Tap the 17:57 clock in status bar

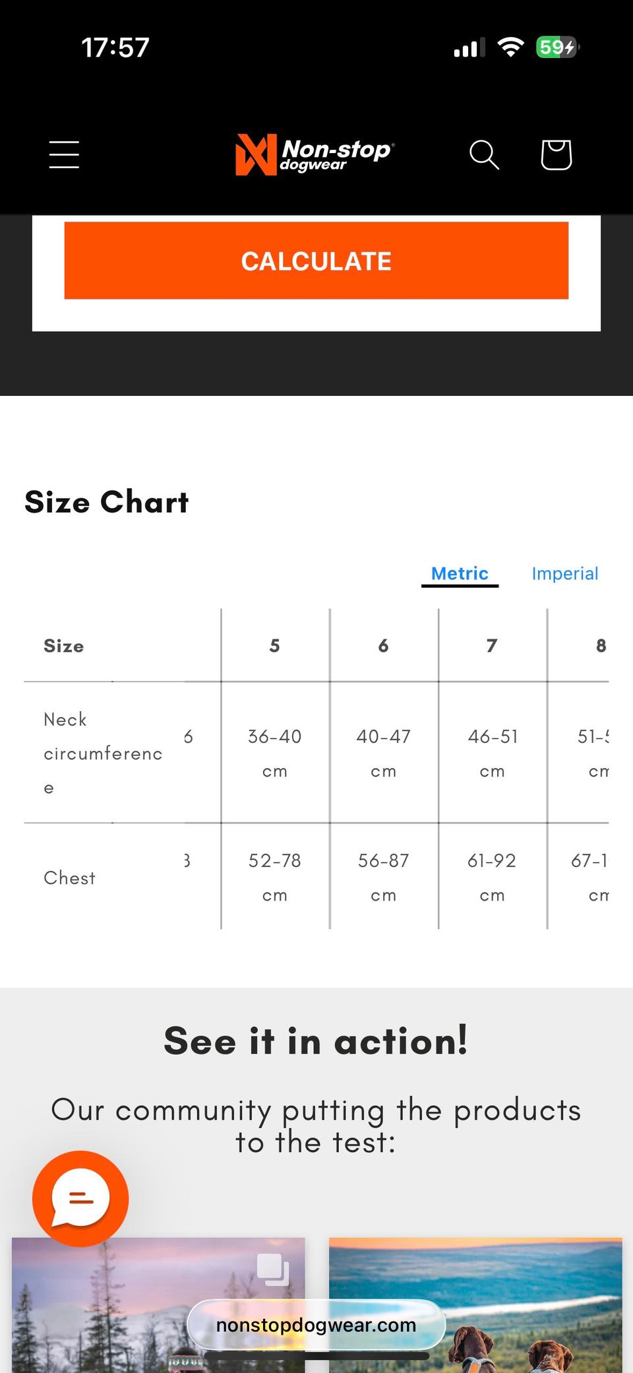pyautogui.click(x=115, y=48)
